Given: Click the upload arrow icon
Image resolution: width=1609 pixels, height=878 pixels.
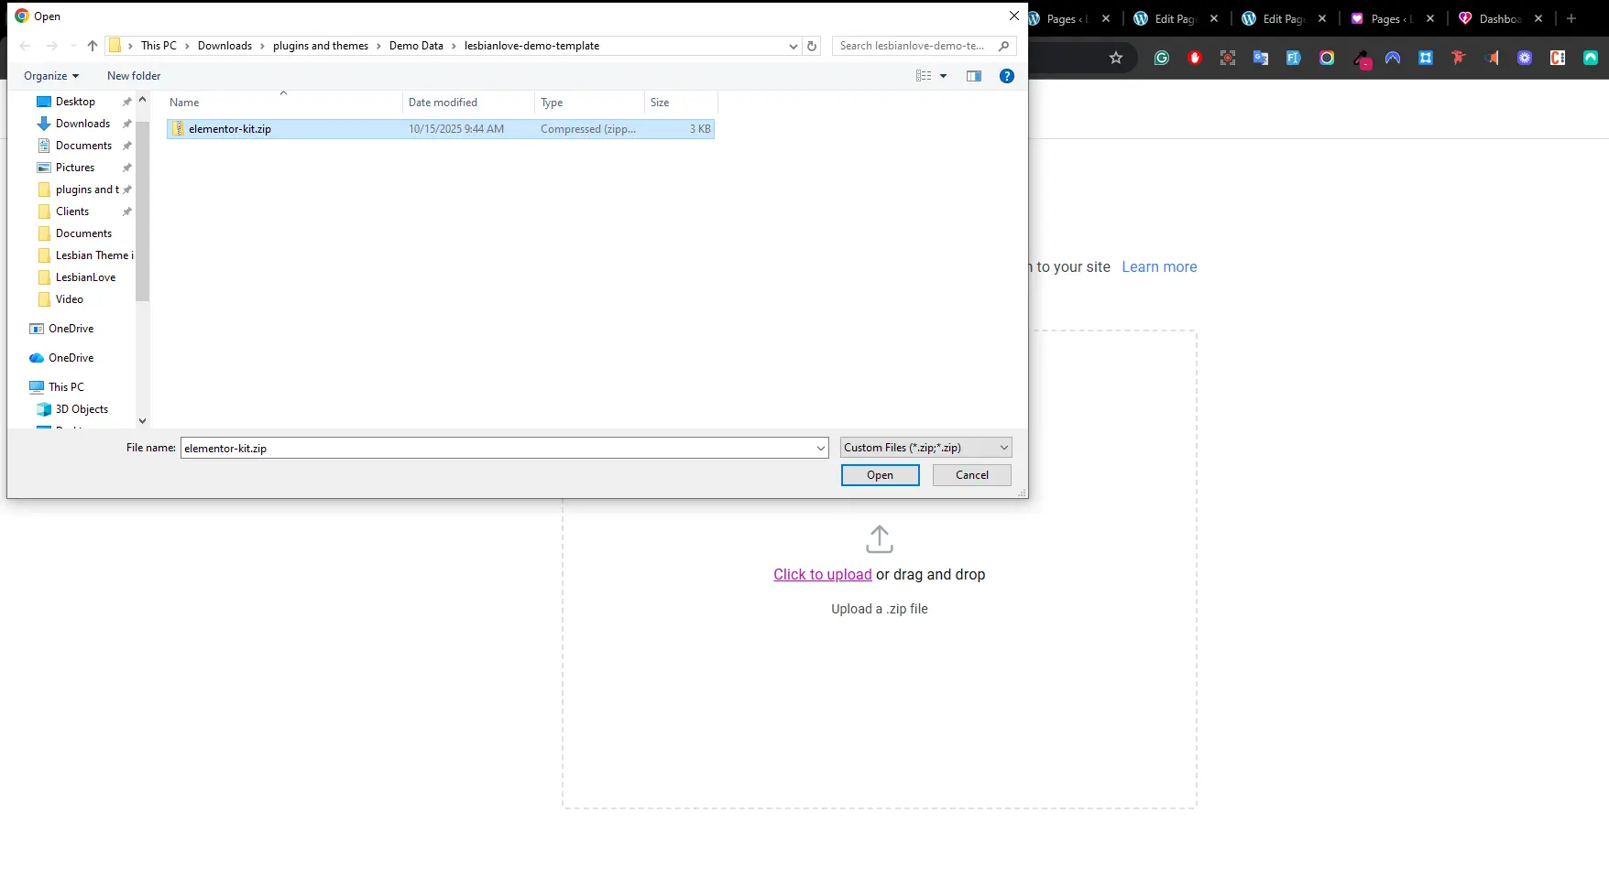Looking at the screenshot, I should coord(879,539).
